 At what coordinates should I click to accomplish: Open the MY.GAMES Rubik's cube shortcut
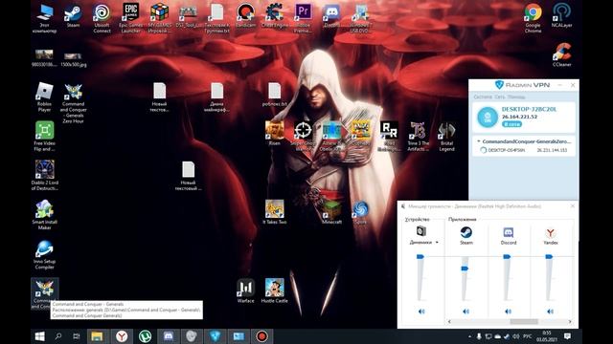click(159, 18)
